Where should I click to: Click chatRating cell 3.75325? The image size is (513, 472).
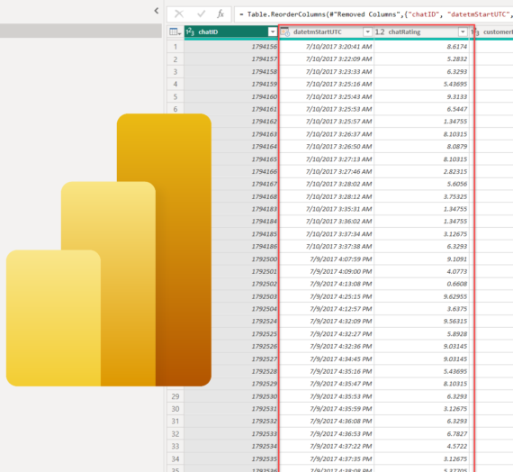(421, 196)
